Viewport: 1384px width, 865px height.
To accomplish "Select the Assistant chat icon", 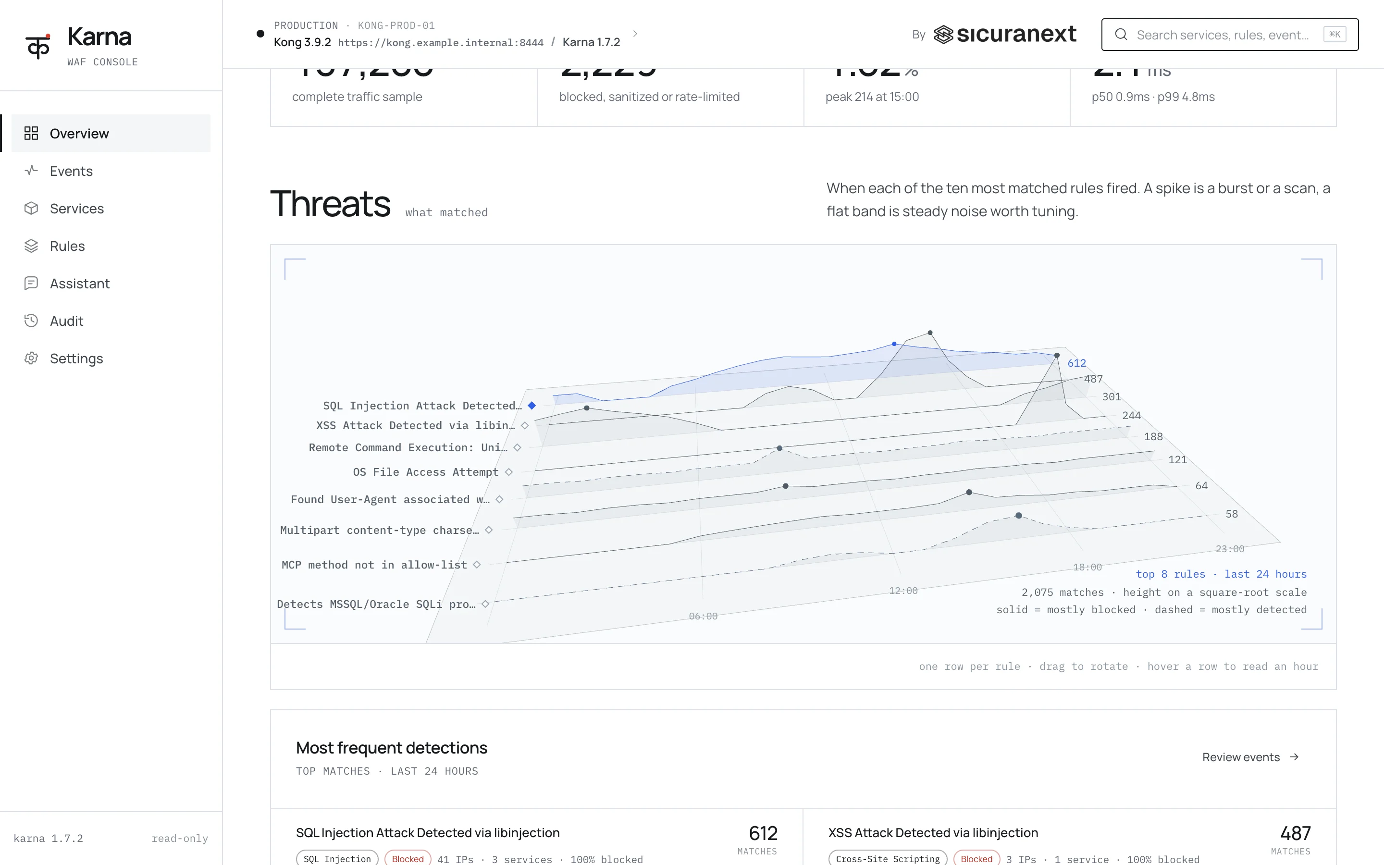I will point(31,283).
